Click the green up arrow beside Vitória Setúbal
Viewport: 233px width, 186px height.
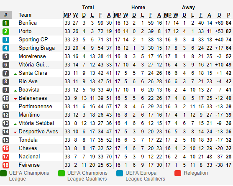click(x=15, y=124)
